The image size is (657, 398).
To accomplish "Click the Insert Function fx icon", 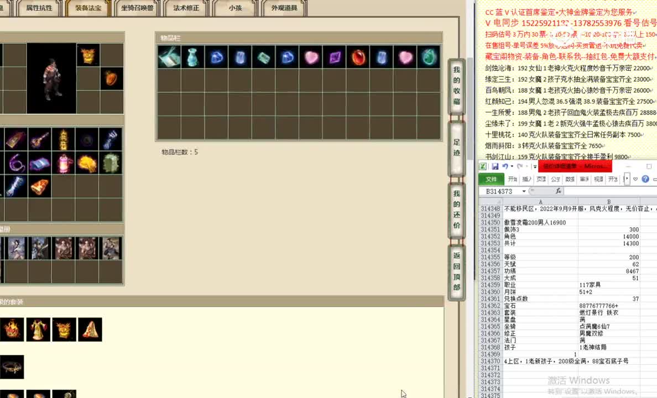I will (x=559, y=191).
